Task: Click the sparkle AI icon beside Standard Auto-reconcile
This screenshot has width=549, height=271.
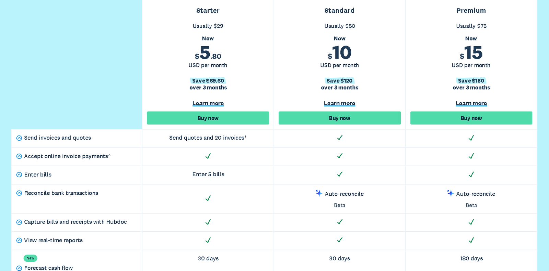Action: tap(319, 193)
